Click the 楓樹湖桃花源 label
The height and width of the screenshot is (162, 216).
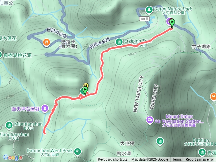[x=18, y=55]
